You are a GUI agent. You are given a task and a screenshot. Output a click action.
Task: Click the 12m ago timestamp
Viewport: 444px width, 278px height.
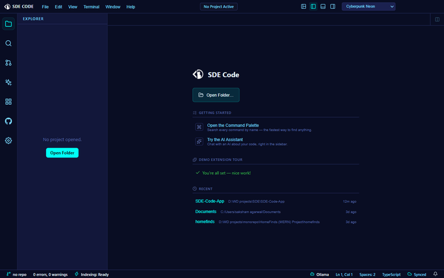[349, 201]
